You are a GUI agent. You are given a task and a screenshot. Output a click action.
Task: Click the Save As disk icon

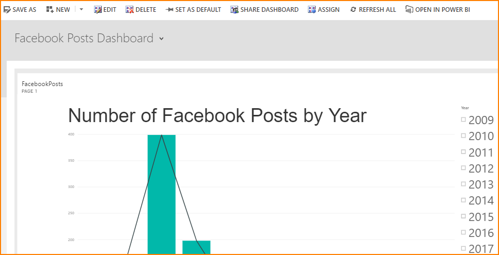point(7,10)
